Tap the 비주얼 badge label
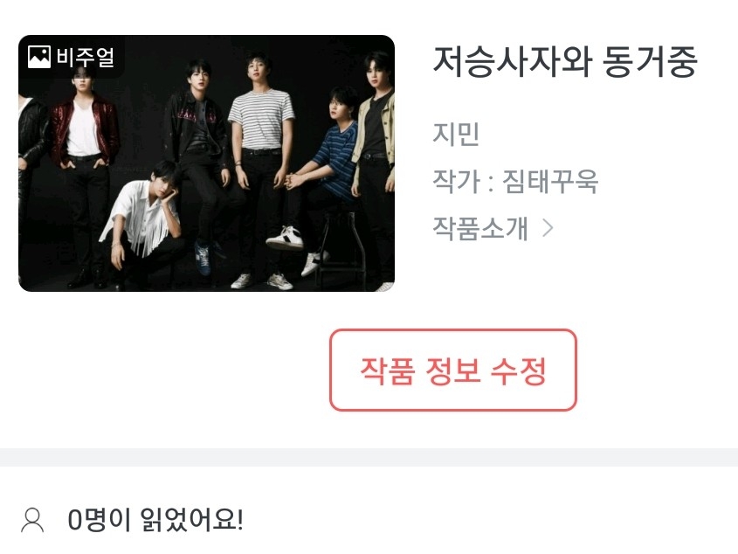 coord(86,57)
